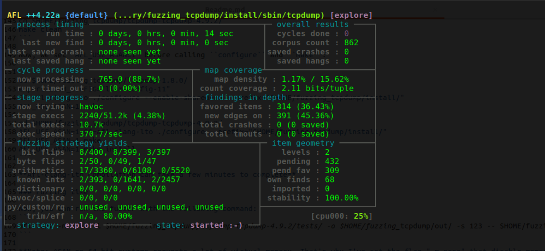
Task: Click the favored items value 314 (36.43%)
Action: point(305,107)
